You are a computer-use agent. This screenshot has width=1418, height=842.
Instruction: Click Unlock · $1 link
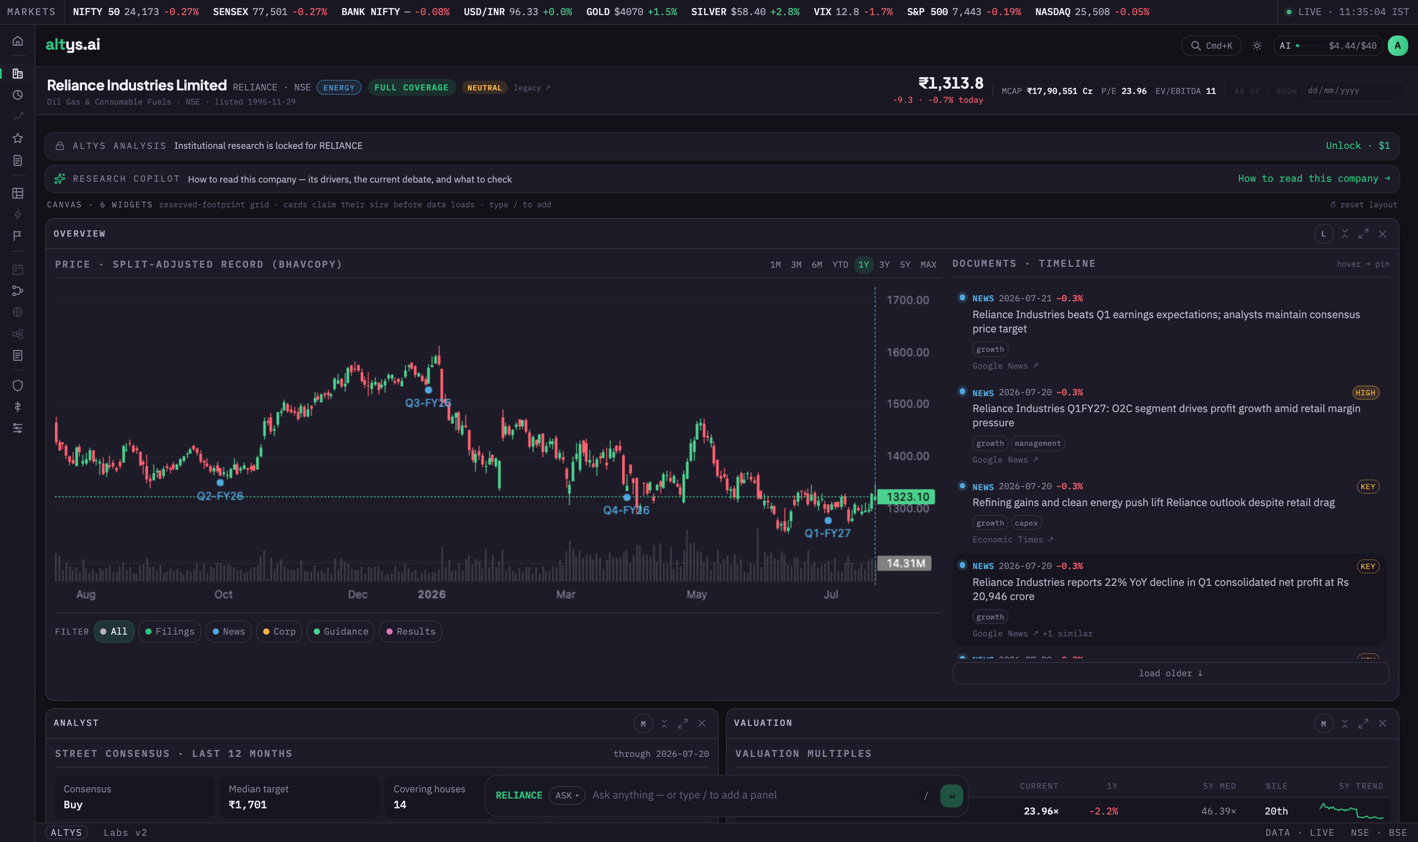pos(1357,146)
